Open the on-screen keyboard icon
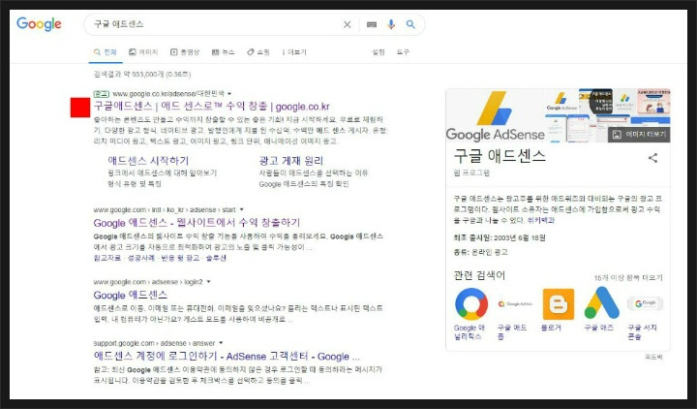The height and width of the screenshot is (409, 697). (x=372, y=24)
